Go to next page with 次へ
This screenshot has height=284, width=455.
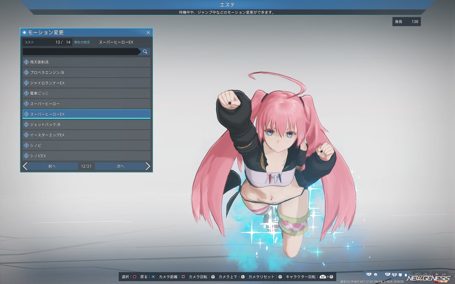(120, 166)
